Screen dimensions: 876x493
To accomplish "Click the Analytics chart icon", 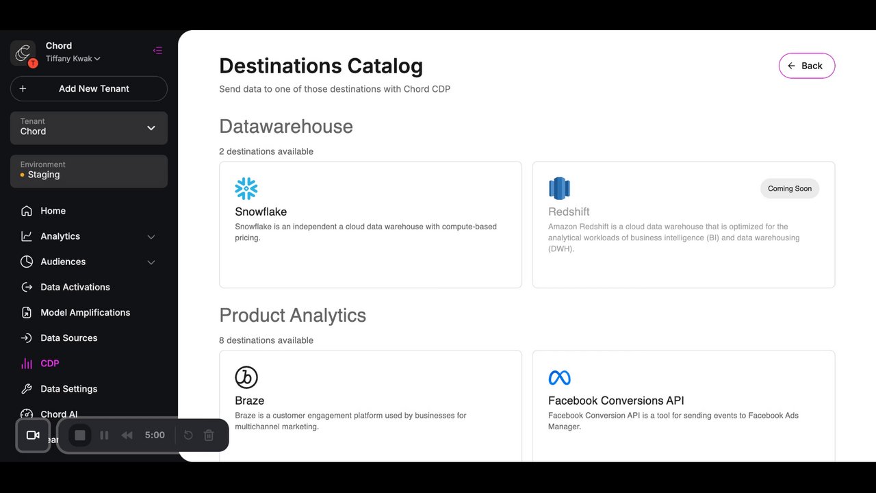I will (x=27, y=236).
